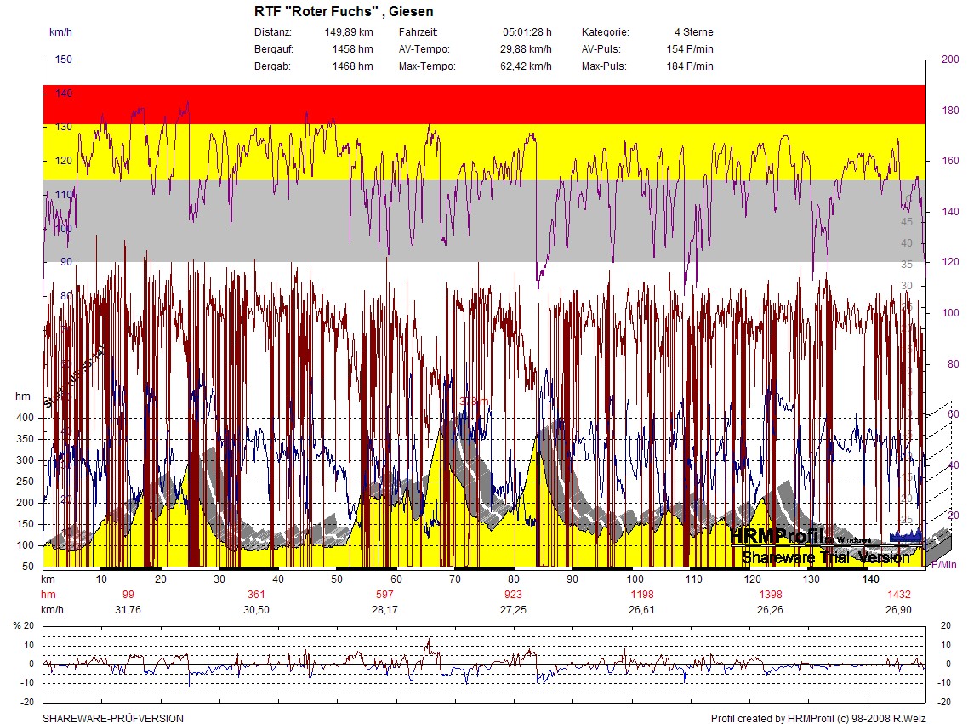Click the Fahrzeit value 05:01:28 h
968x724 pixels.
(527, 32)
